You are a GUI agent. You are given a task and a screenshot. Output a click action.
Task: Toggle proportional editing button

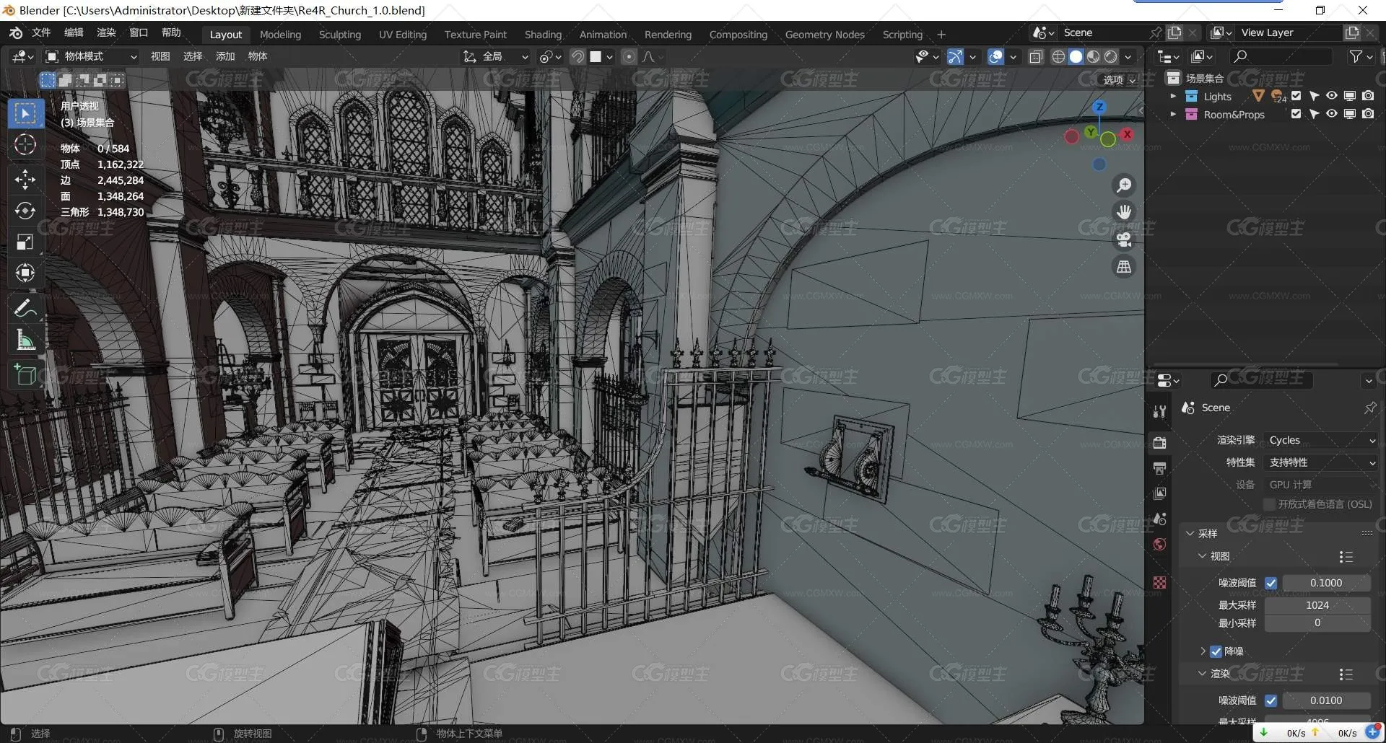pyautogui.click(x=629, y=56)
